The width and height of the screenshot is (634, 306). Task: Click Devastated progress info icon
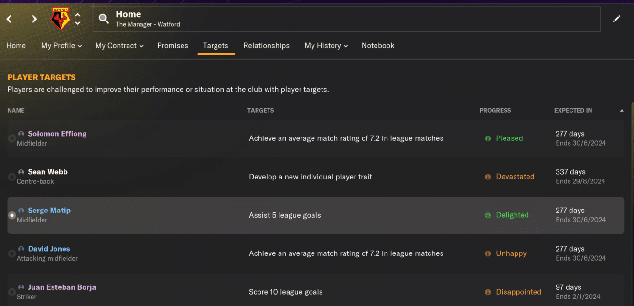(x=488, y=177)
